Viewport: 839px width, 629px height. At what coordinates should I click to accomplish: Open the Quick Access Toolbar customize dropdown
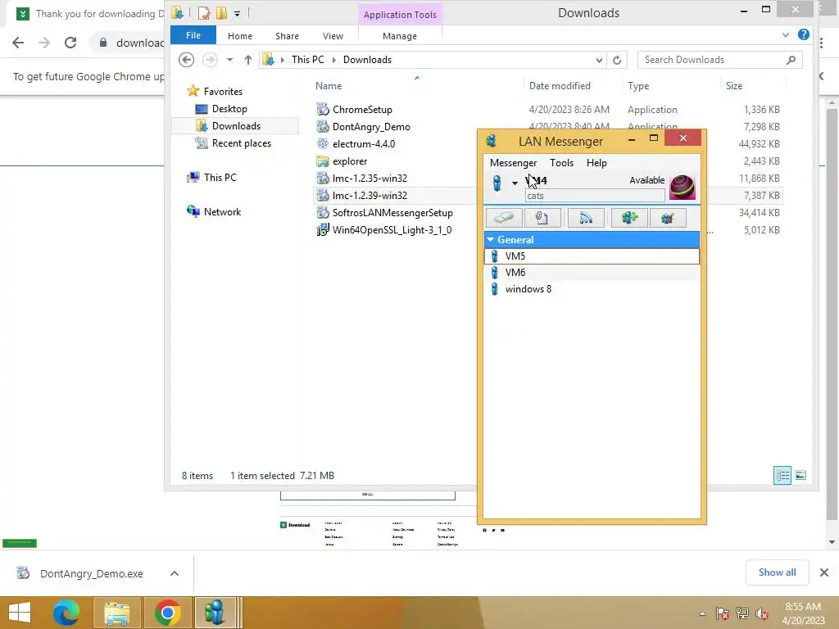237,14
